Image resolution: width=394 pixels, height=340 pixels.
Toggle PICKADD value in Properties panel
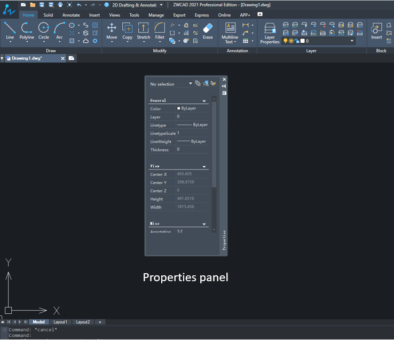198,83
